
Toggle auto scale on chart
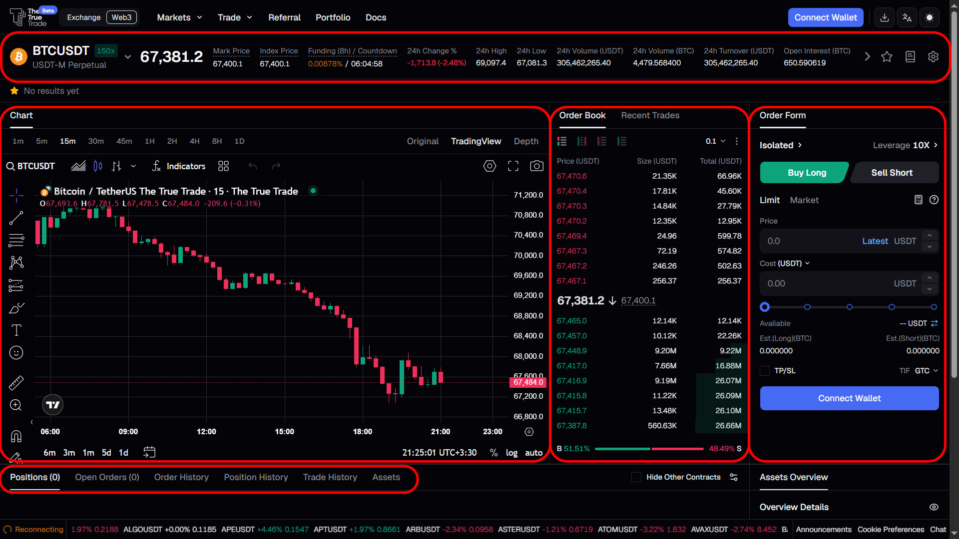click(533, 453)
